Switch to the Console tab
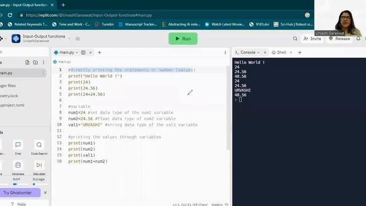Image resolution: width=366 pixels, height=206 pixels. [x=248, y=52]
